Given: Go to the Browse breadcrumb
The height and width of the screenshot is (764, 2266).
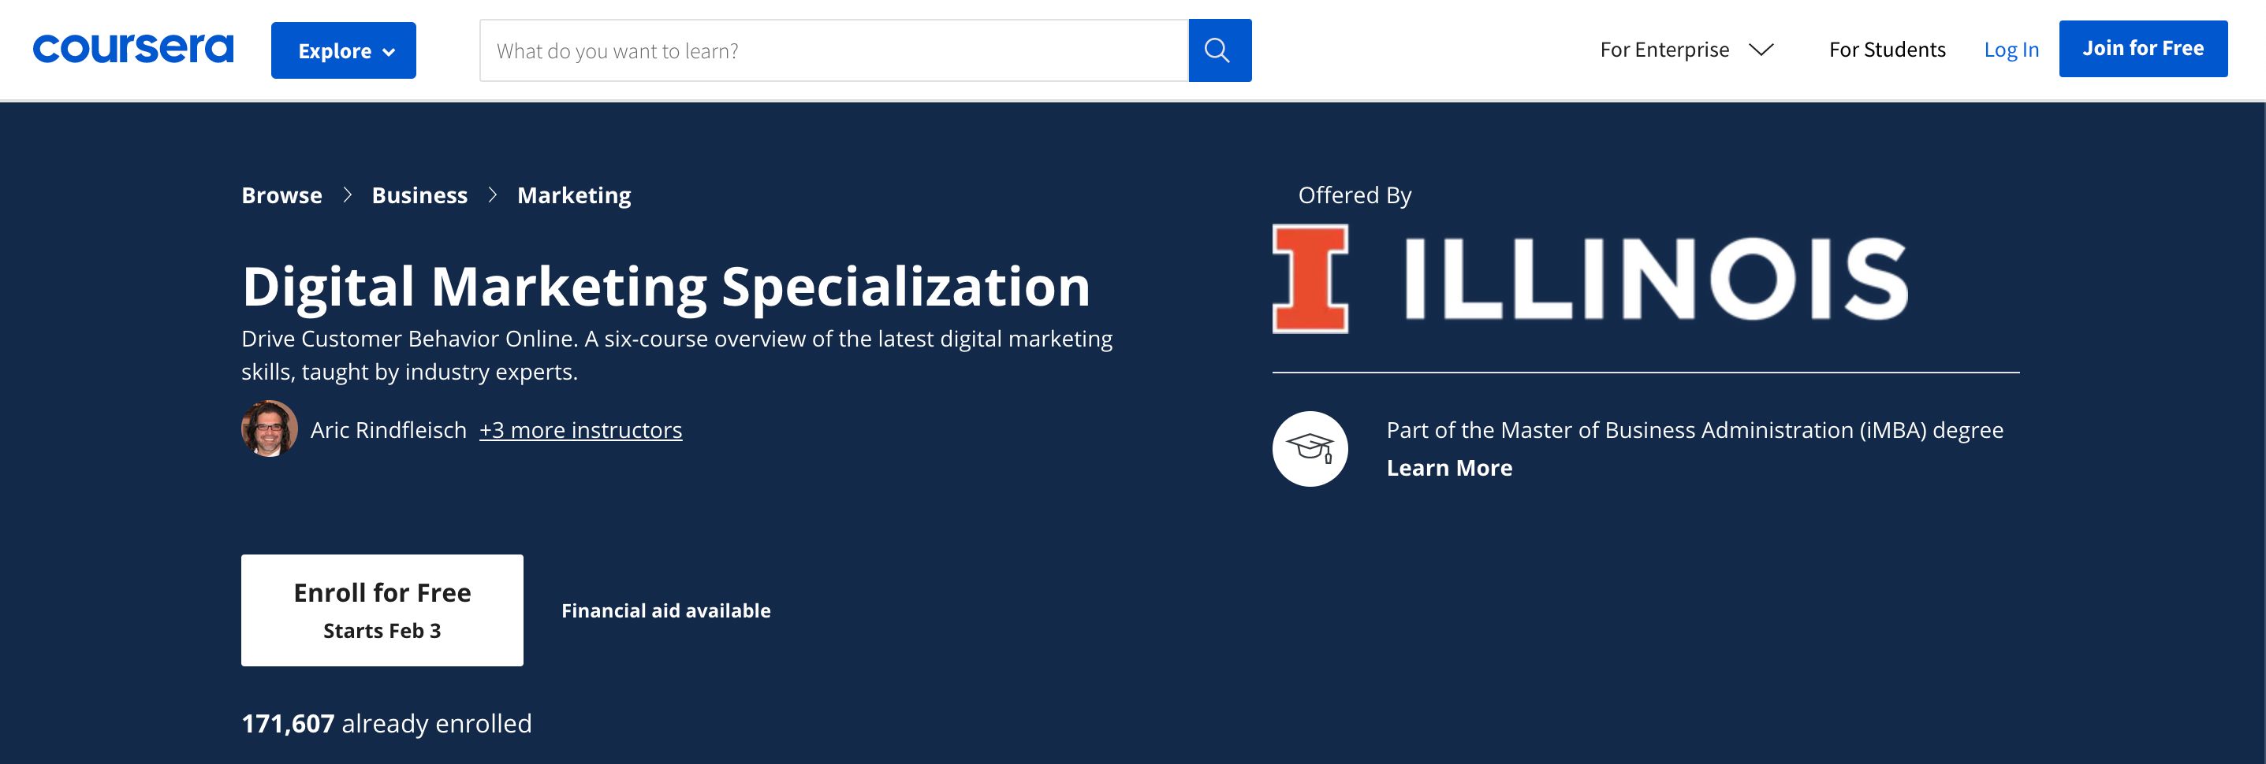Looking at the screenshot, I should coord(281,195).
